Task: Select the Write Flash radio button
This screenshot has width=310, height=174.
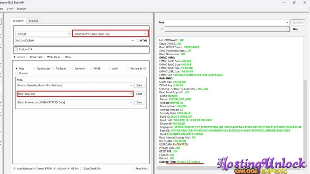Action: pyautogui.click(x=45, y=57)
